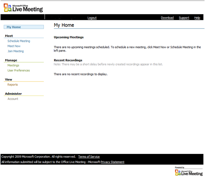Open Meetings under Manage

[x=13, y=65]
